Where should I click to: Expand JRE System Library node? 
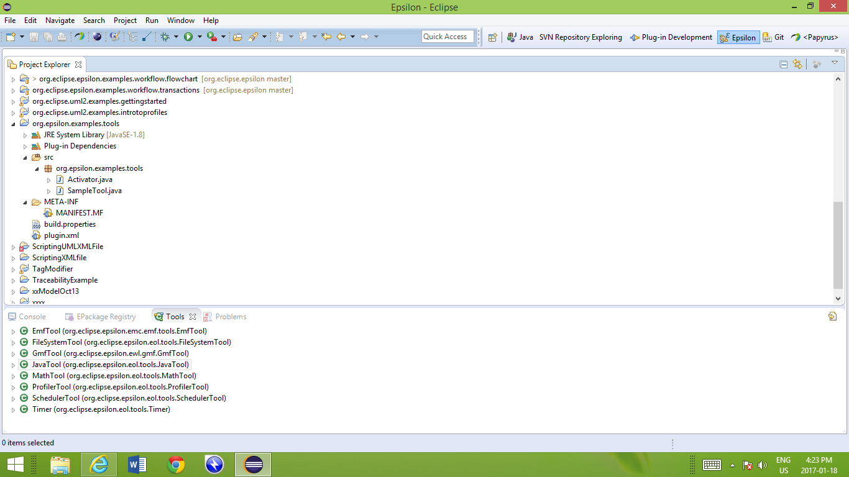(25, 135)
